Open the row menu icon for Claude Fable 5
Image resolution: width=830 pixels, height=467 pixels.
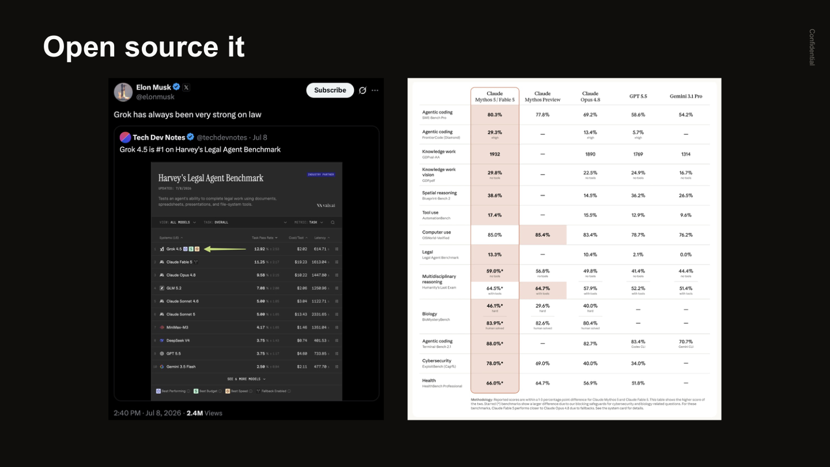click(337, 262)
